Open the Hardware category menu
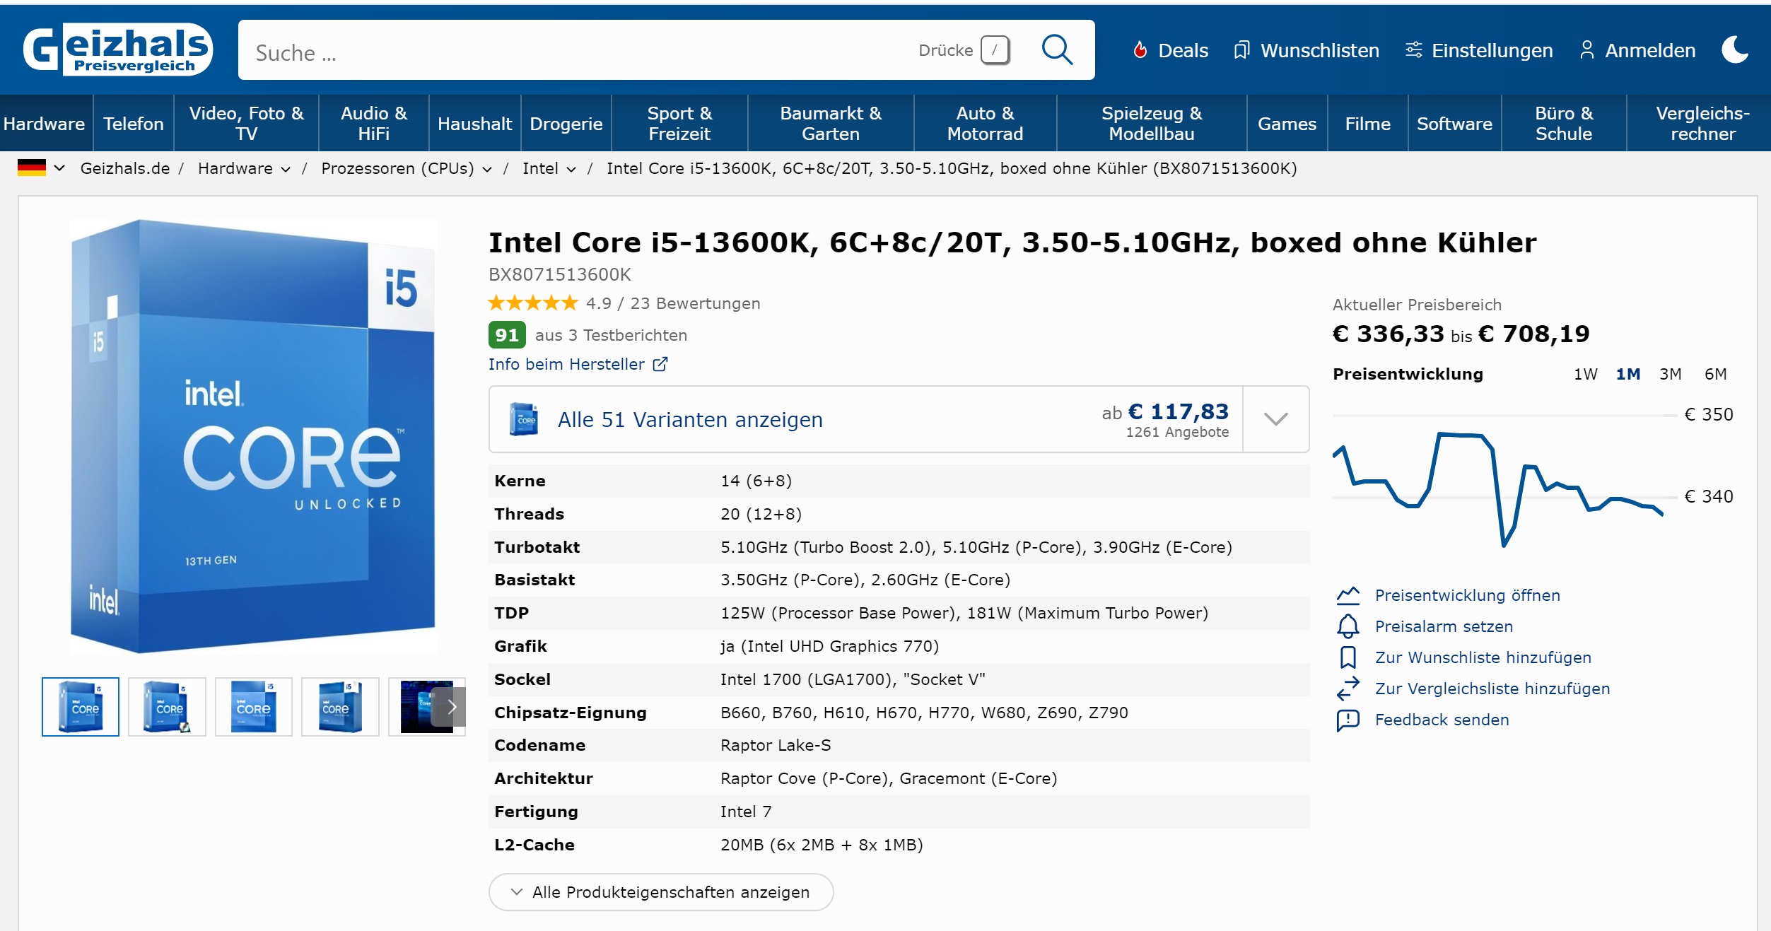 point(44,124)
